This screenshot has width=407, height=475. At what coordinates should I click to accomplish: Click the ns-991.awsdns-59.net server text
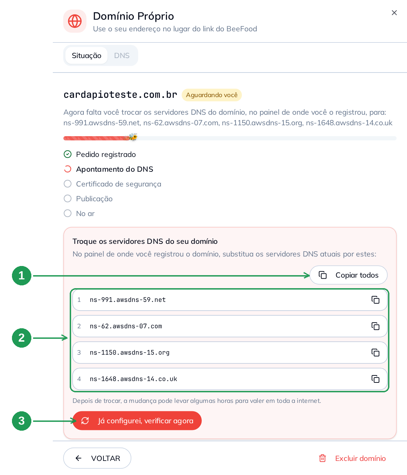(x=128, y=300)
